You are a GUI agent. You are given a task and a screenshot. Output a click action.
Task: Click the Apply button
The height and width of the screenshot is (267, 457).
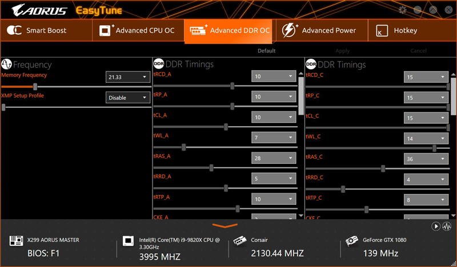tap(342, 51)
